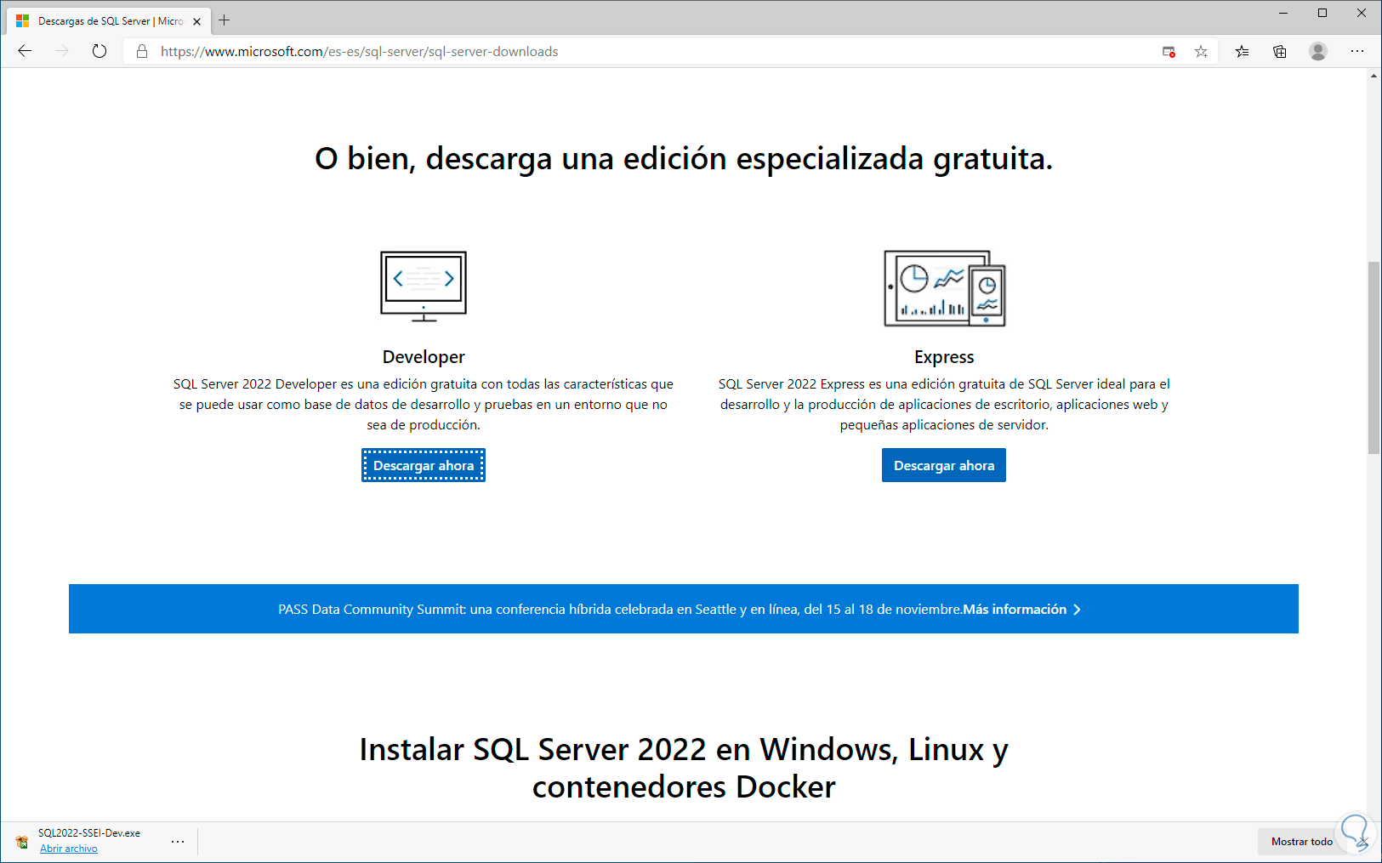Click the Developer monitor illustration

(x=424, y=287)
